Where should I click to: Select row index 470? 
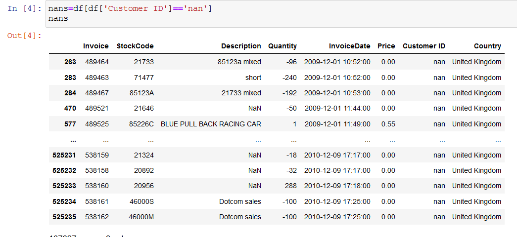tap(70, 108)
